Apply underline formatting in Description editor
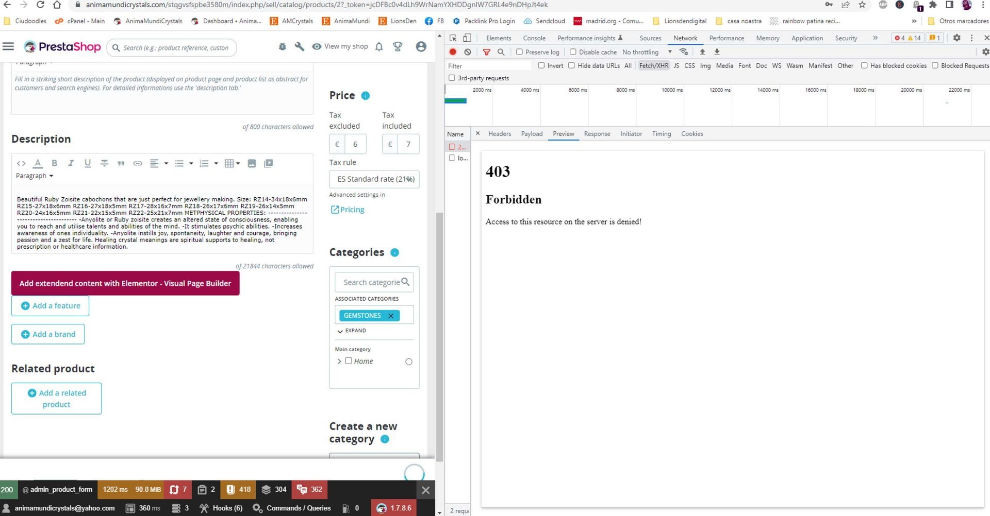 click(x=88, y=163)
